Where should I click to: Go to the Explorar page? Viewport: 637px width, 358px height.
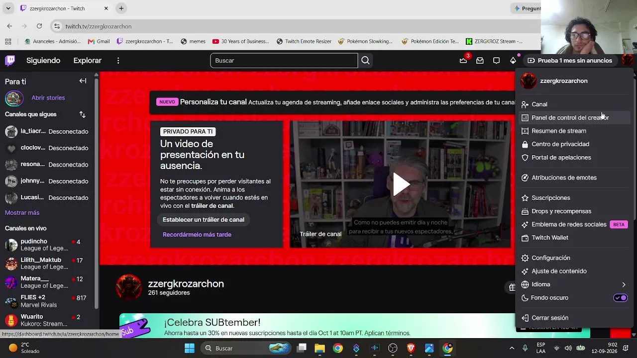tap(88, 61)
